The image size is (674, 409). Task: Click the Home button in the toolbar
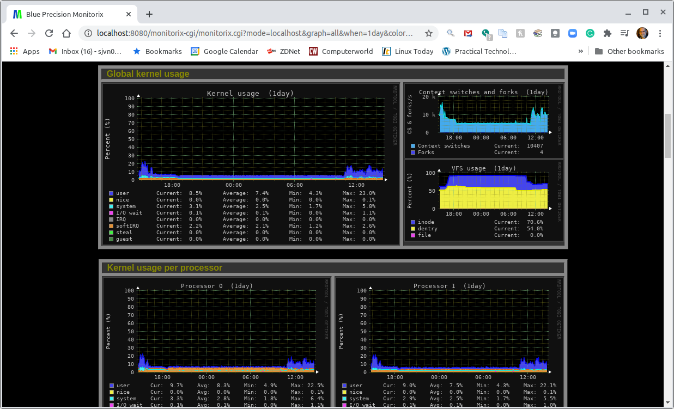(66, 33)
